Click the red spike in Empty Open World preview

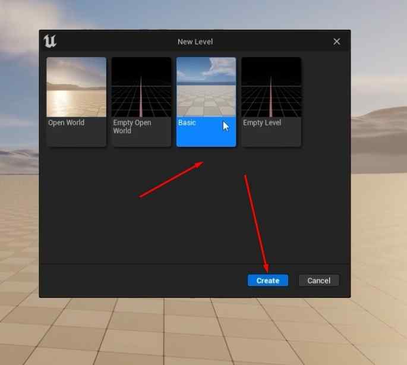pos(141,97)
